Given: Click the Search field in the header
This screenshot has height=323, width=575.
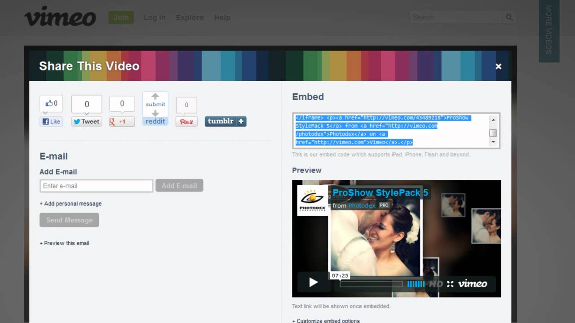Looking at the screenshot, I should click(456, 17).
